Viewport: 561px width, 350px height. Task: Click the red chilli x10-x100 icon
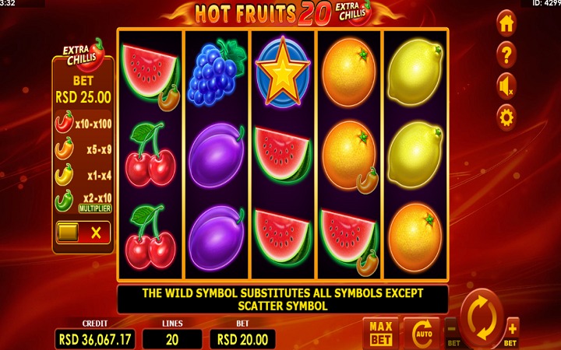click(65, 122)
